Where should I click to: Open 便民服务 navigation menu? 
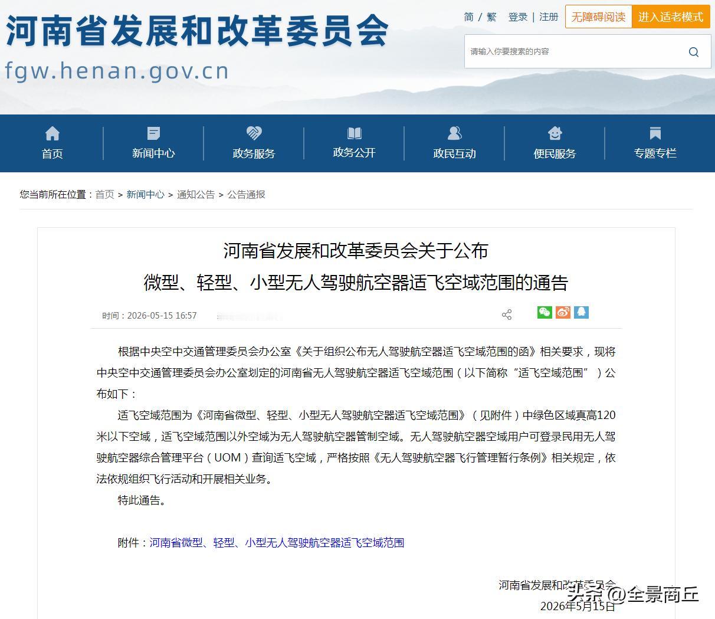tap(555, 143)
